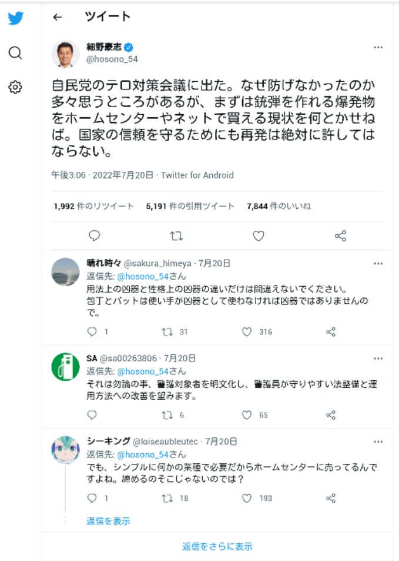
Task: Expand more options on SA's reply
Action: 378,358
